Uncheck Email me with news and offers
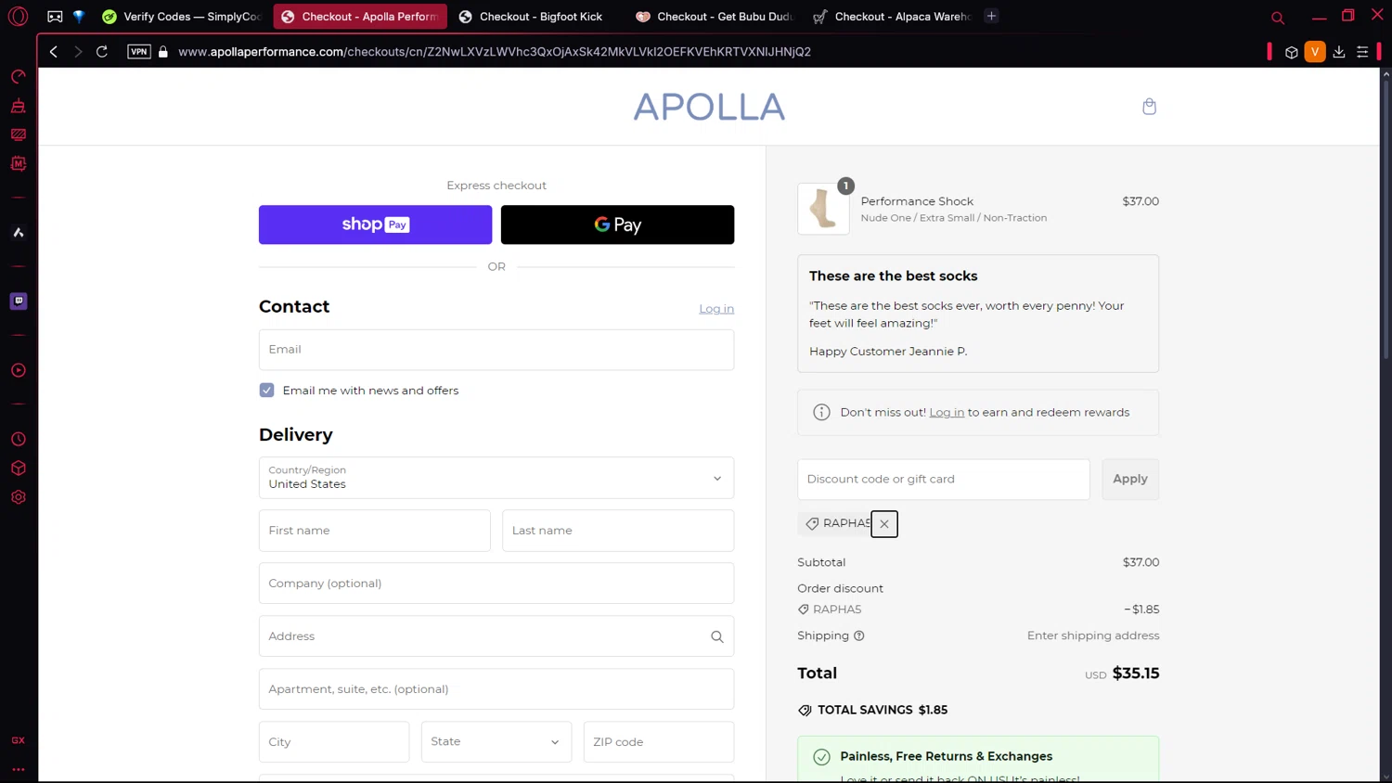The width and height of the screenshot is (1392, 783). tap(266, 391)
